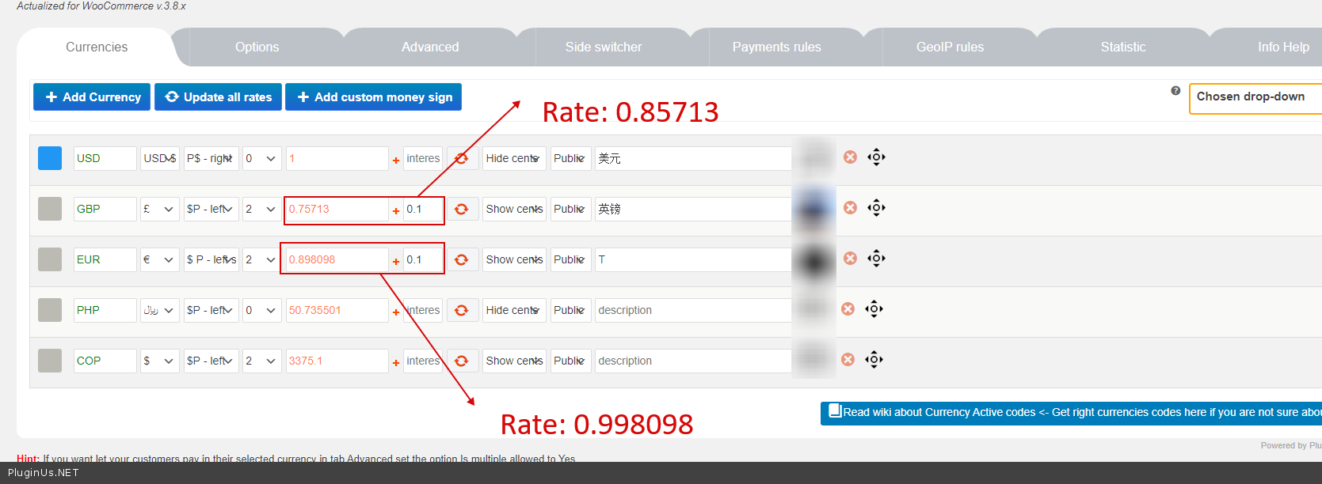Click the Add Currency button

tap(92, 97)
